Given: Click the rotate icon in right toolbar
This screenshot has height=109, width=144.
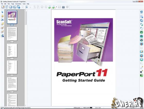Looking at the screenshot, I should click(x=141, y=20).
